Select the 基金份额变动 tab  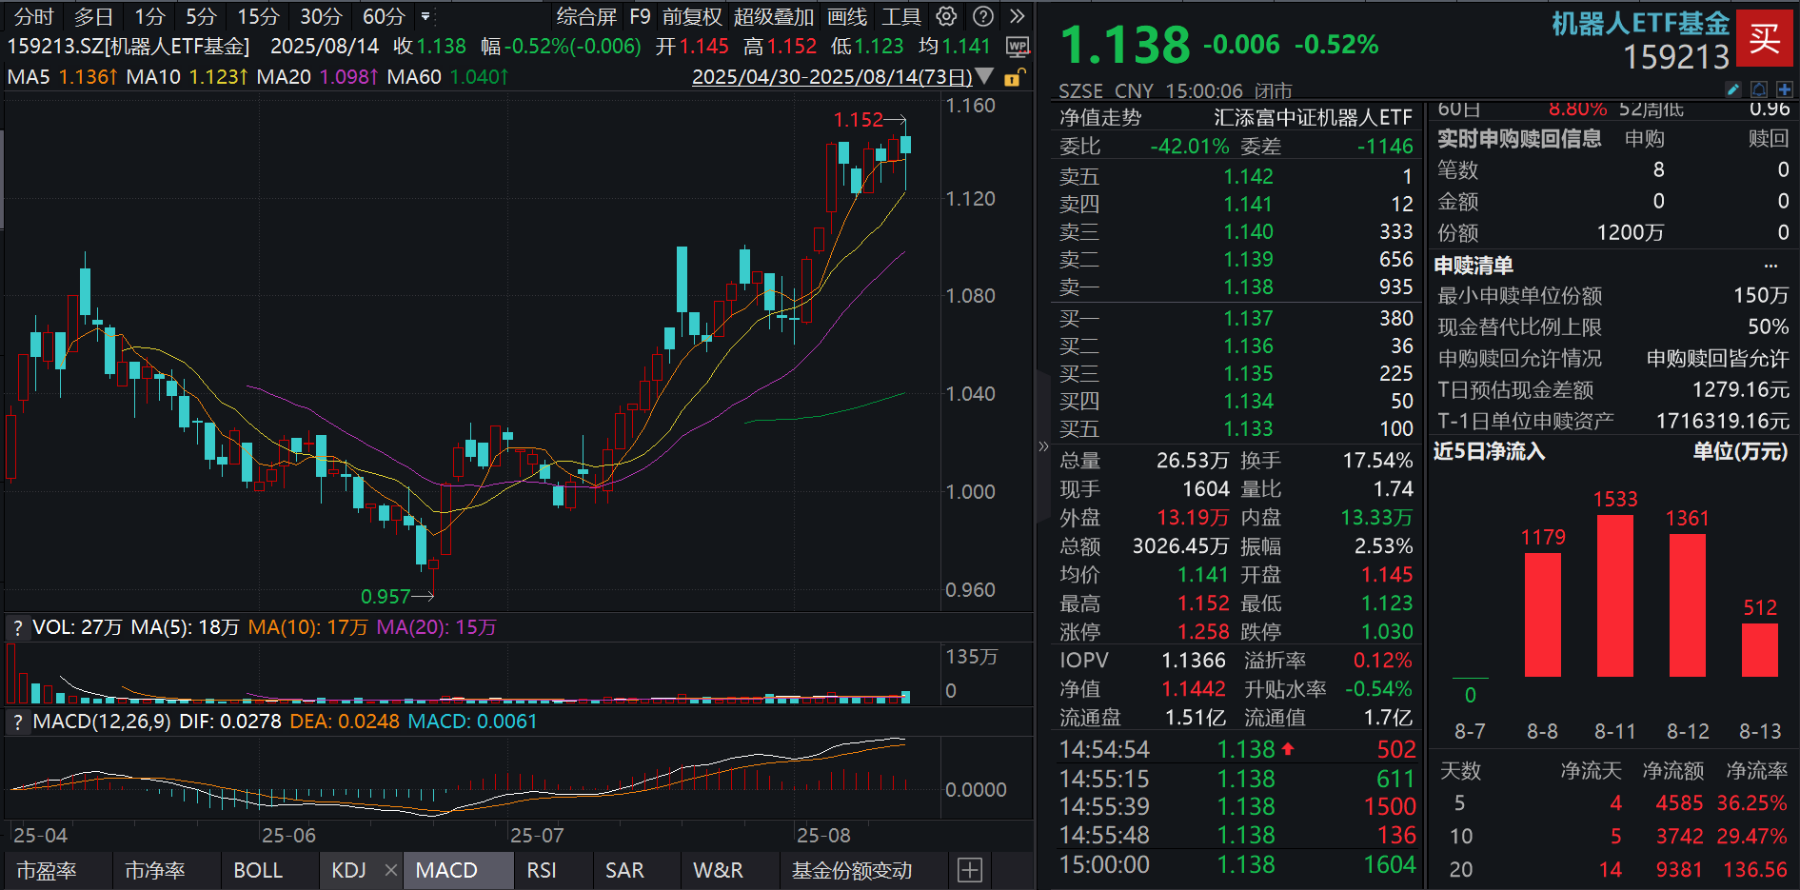pyautogui.click(x=852, y=870)
